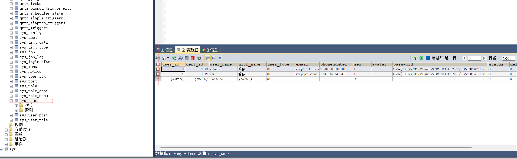Select the qrtz_triggers table in tree
The width and height of the screenshot is (517, 159).
tap(34, 28)
